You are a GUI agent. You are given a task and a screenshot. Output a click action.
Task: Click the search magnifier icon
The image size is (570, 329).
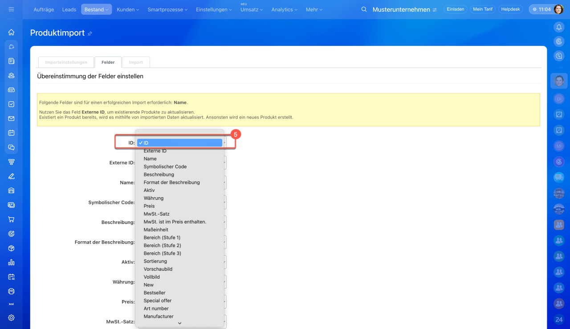pos(364,9)
